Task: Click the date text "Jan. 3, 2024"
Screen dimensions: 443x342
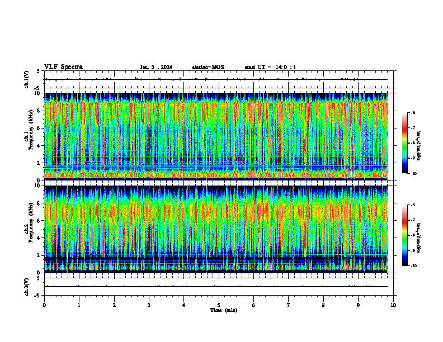Action: pyautogui.click(x=156, y=67)
